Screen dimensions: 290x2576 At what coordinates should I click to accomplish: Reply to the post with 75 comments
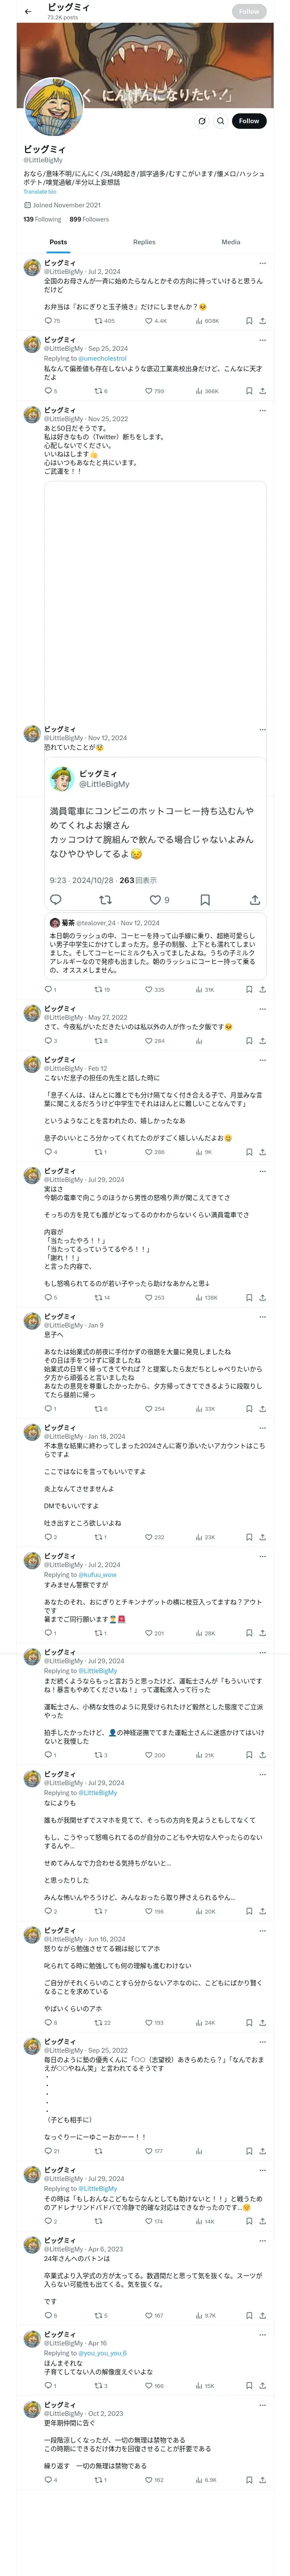pos(52,321)
